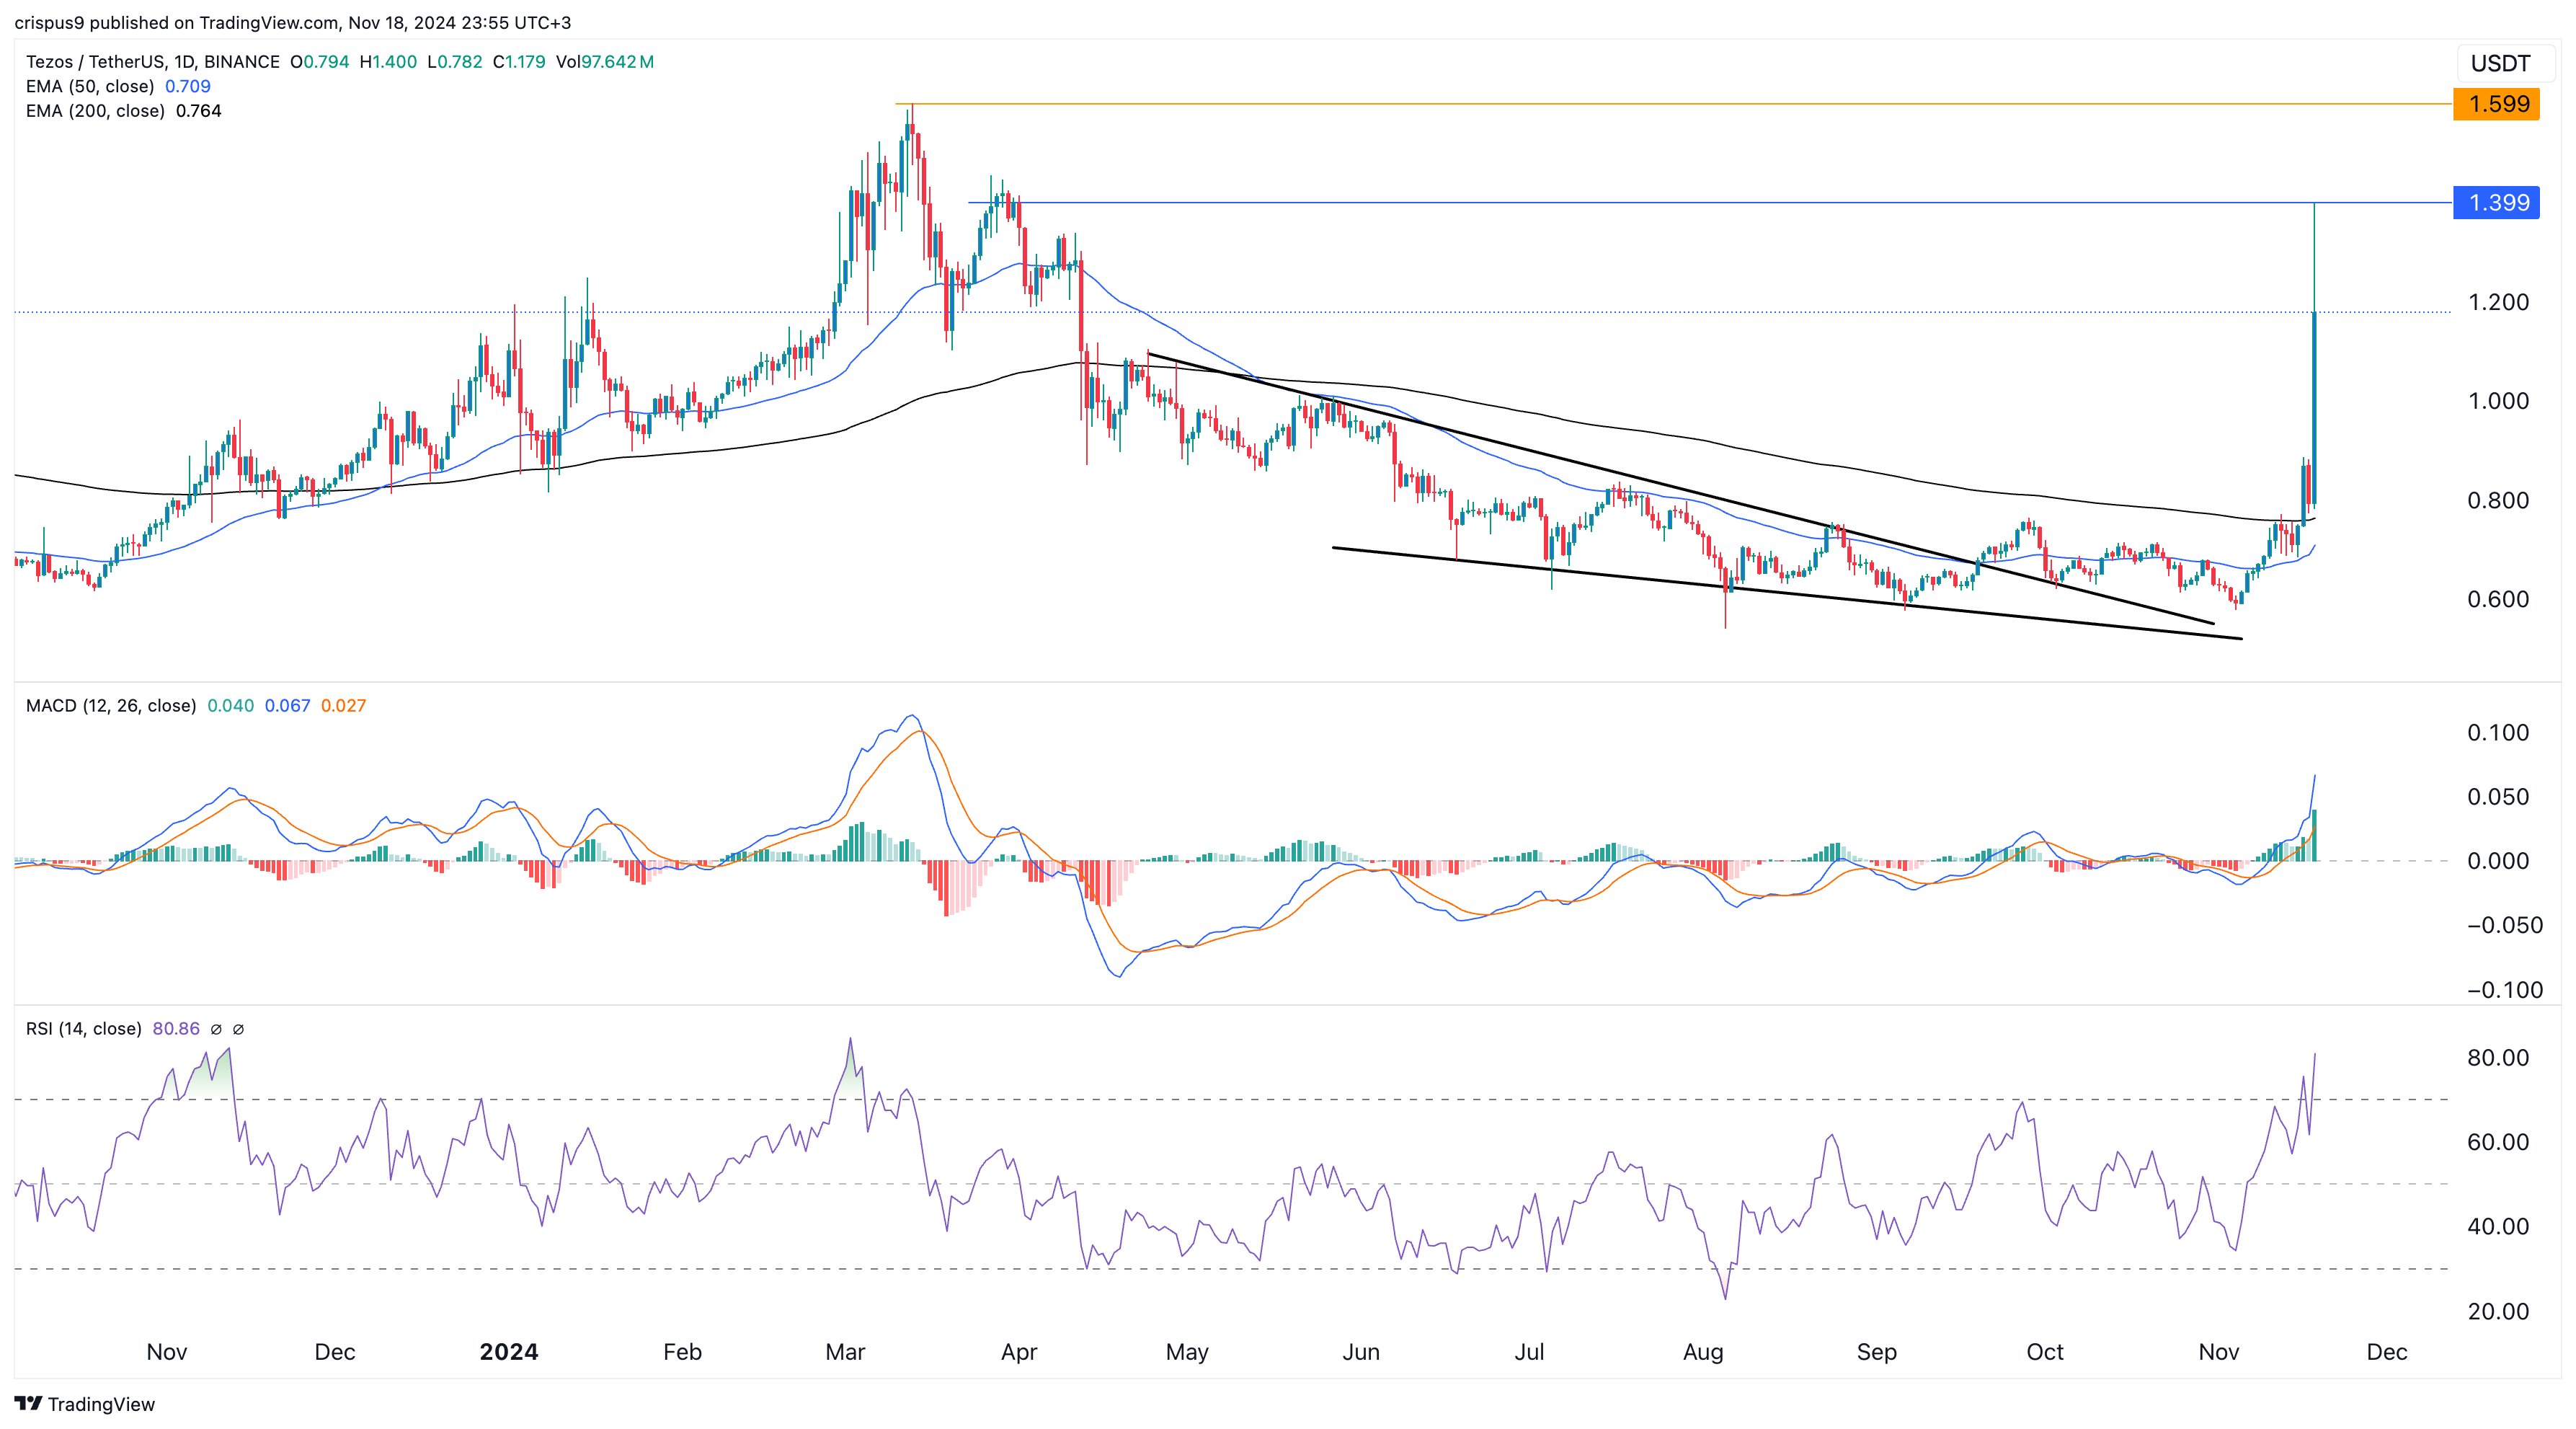Click the EMA 50 value 0.709
The image size is (2576, 1429).
[x=188, y=86]
